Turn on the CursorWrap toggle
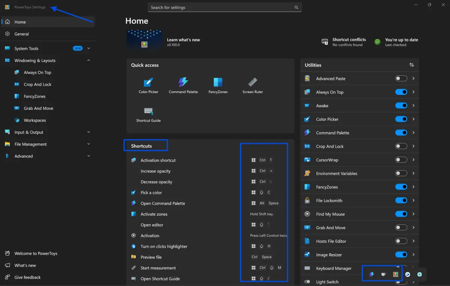Screen dimensions: 450x286 (401, 160)
